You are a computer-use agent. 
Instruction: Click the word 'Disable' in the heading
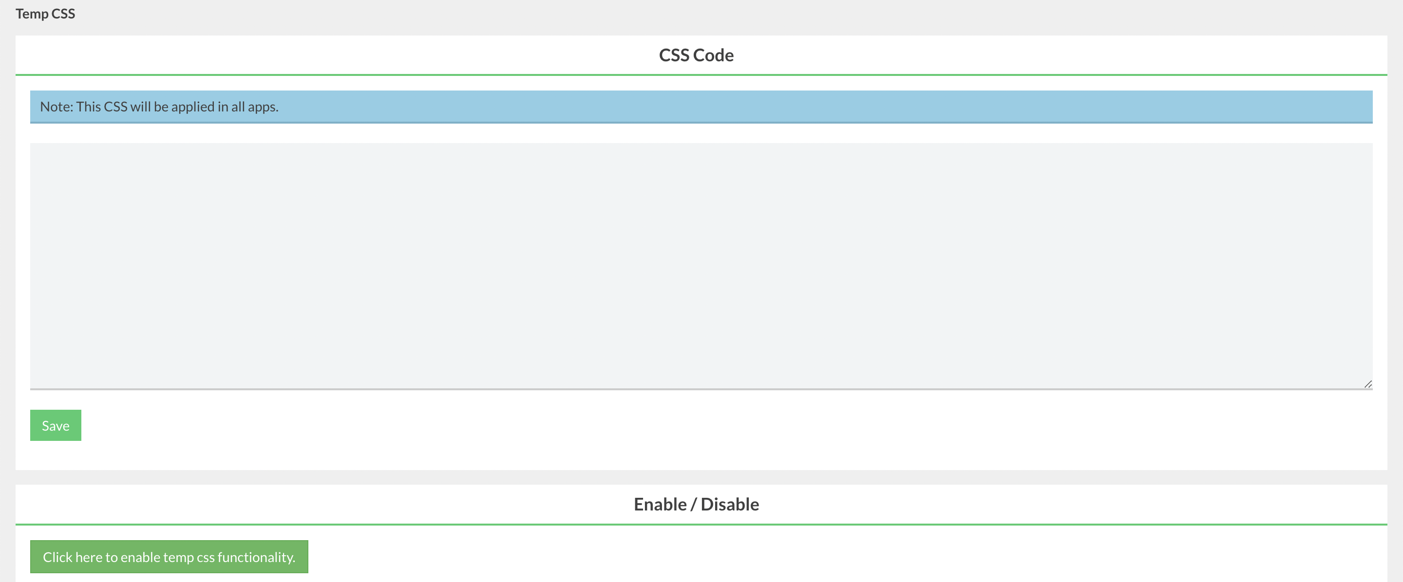pyautogui.click(x=730, y=504)
